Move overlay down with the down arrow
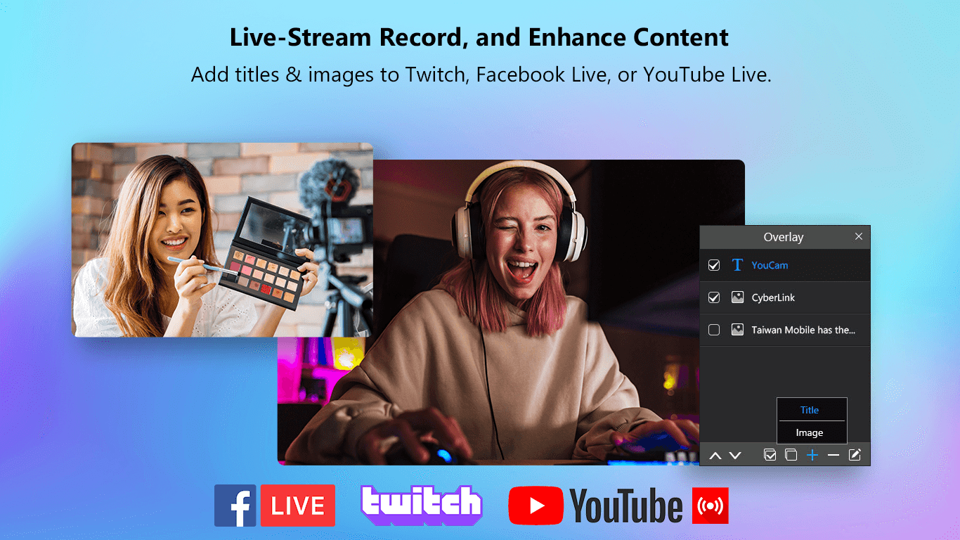This screenshot has height=540, width=960. [735, 456]
